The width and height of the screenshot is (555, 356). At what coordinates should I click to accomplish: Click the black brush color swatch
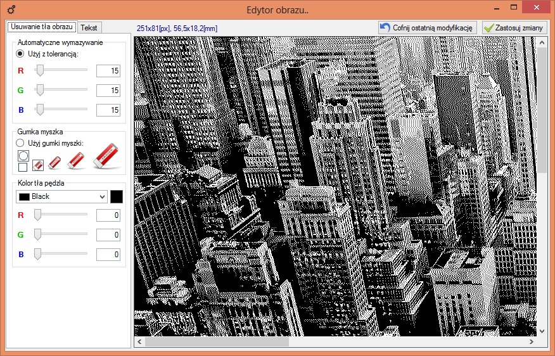[117, 197]
